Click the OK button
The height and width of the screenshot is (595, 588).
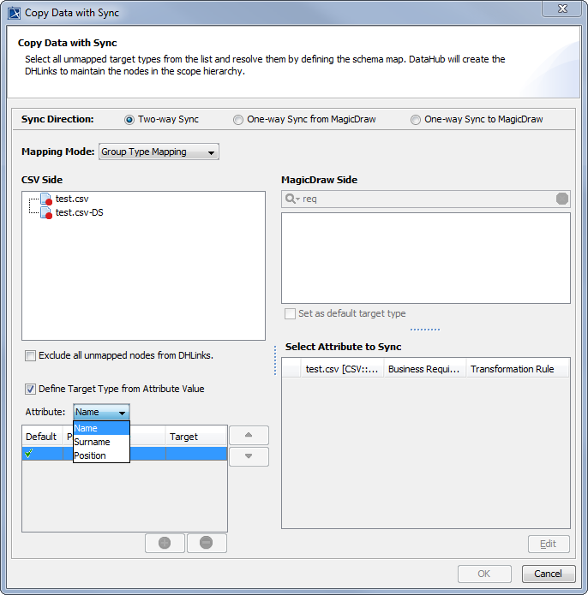[484, 574]
